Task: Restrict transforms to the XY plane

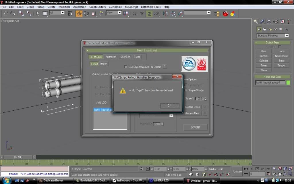Action: tap(156, 14)
